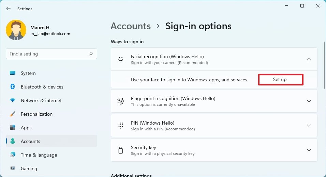The width and height of the screenshot is (326, 177).
Task: Click the Security key USB icon
Action: click(x=121, y=150)
